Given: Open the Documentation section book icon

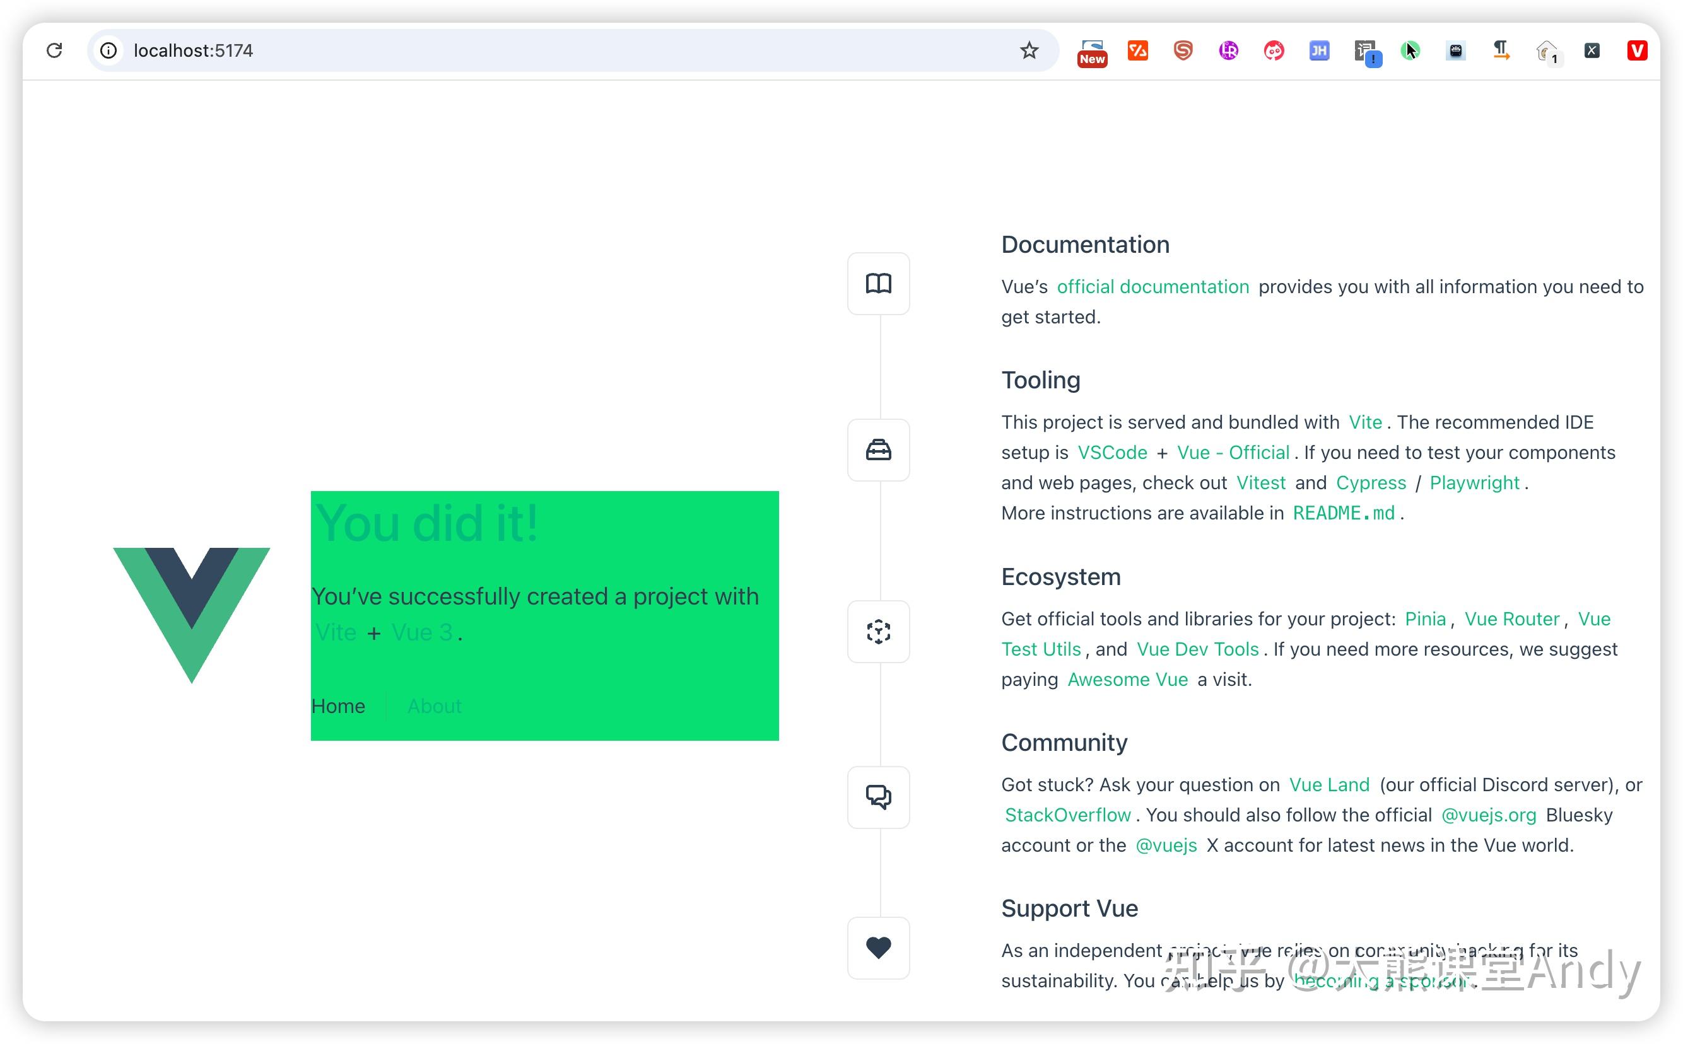Looking at the screenshot, I should tap(877, 283).
